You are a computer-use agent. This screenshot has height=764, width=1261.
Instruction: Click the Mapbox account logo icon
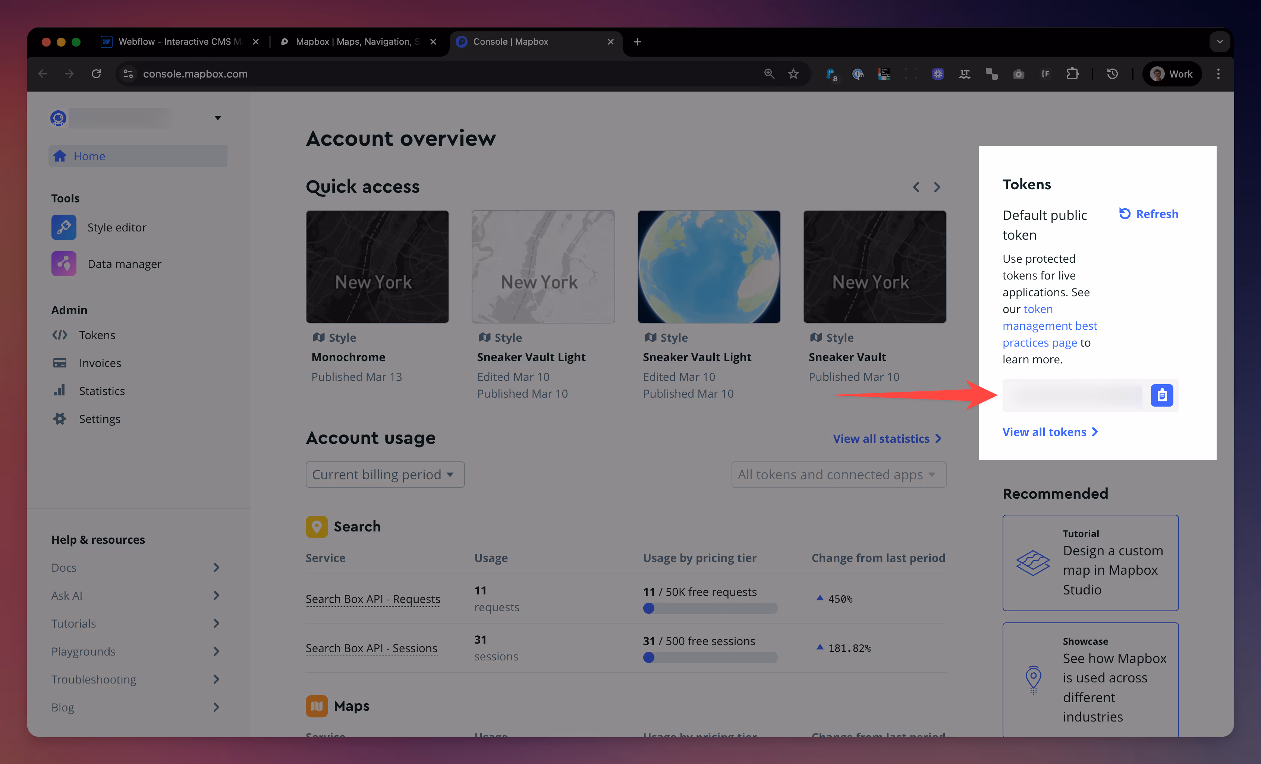click(58, 119)
